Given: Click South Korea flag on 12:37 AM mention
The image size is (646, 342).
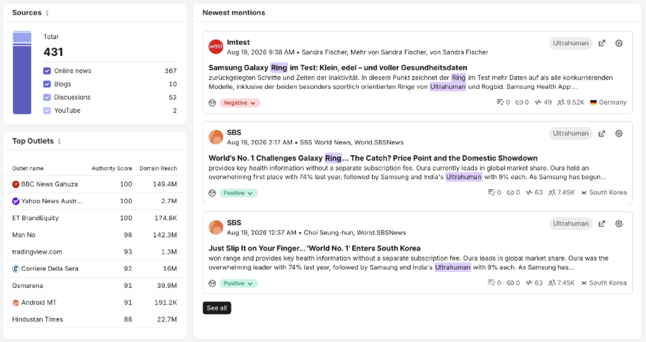Looking at the screenshot, I should 584,283.
